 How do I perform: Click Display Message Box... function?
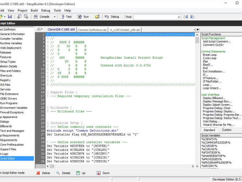217,102
